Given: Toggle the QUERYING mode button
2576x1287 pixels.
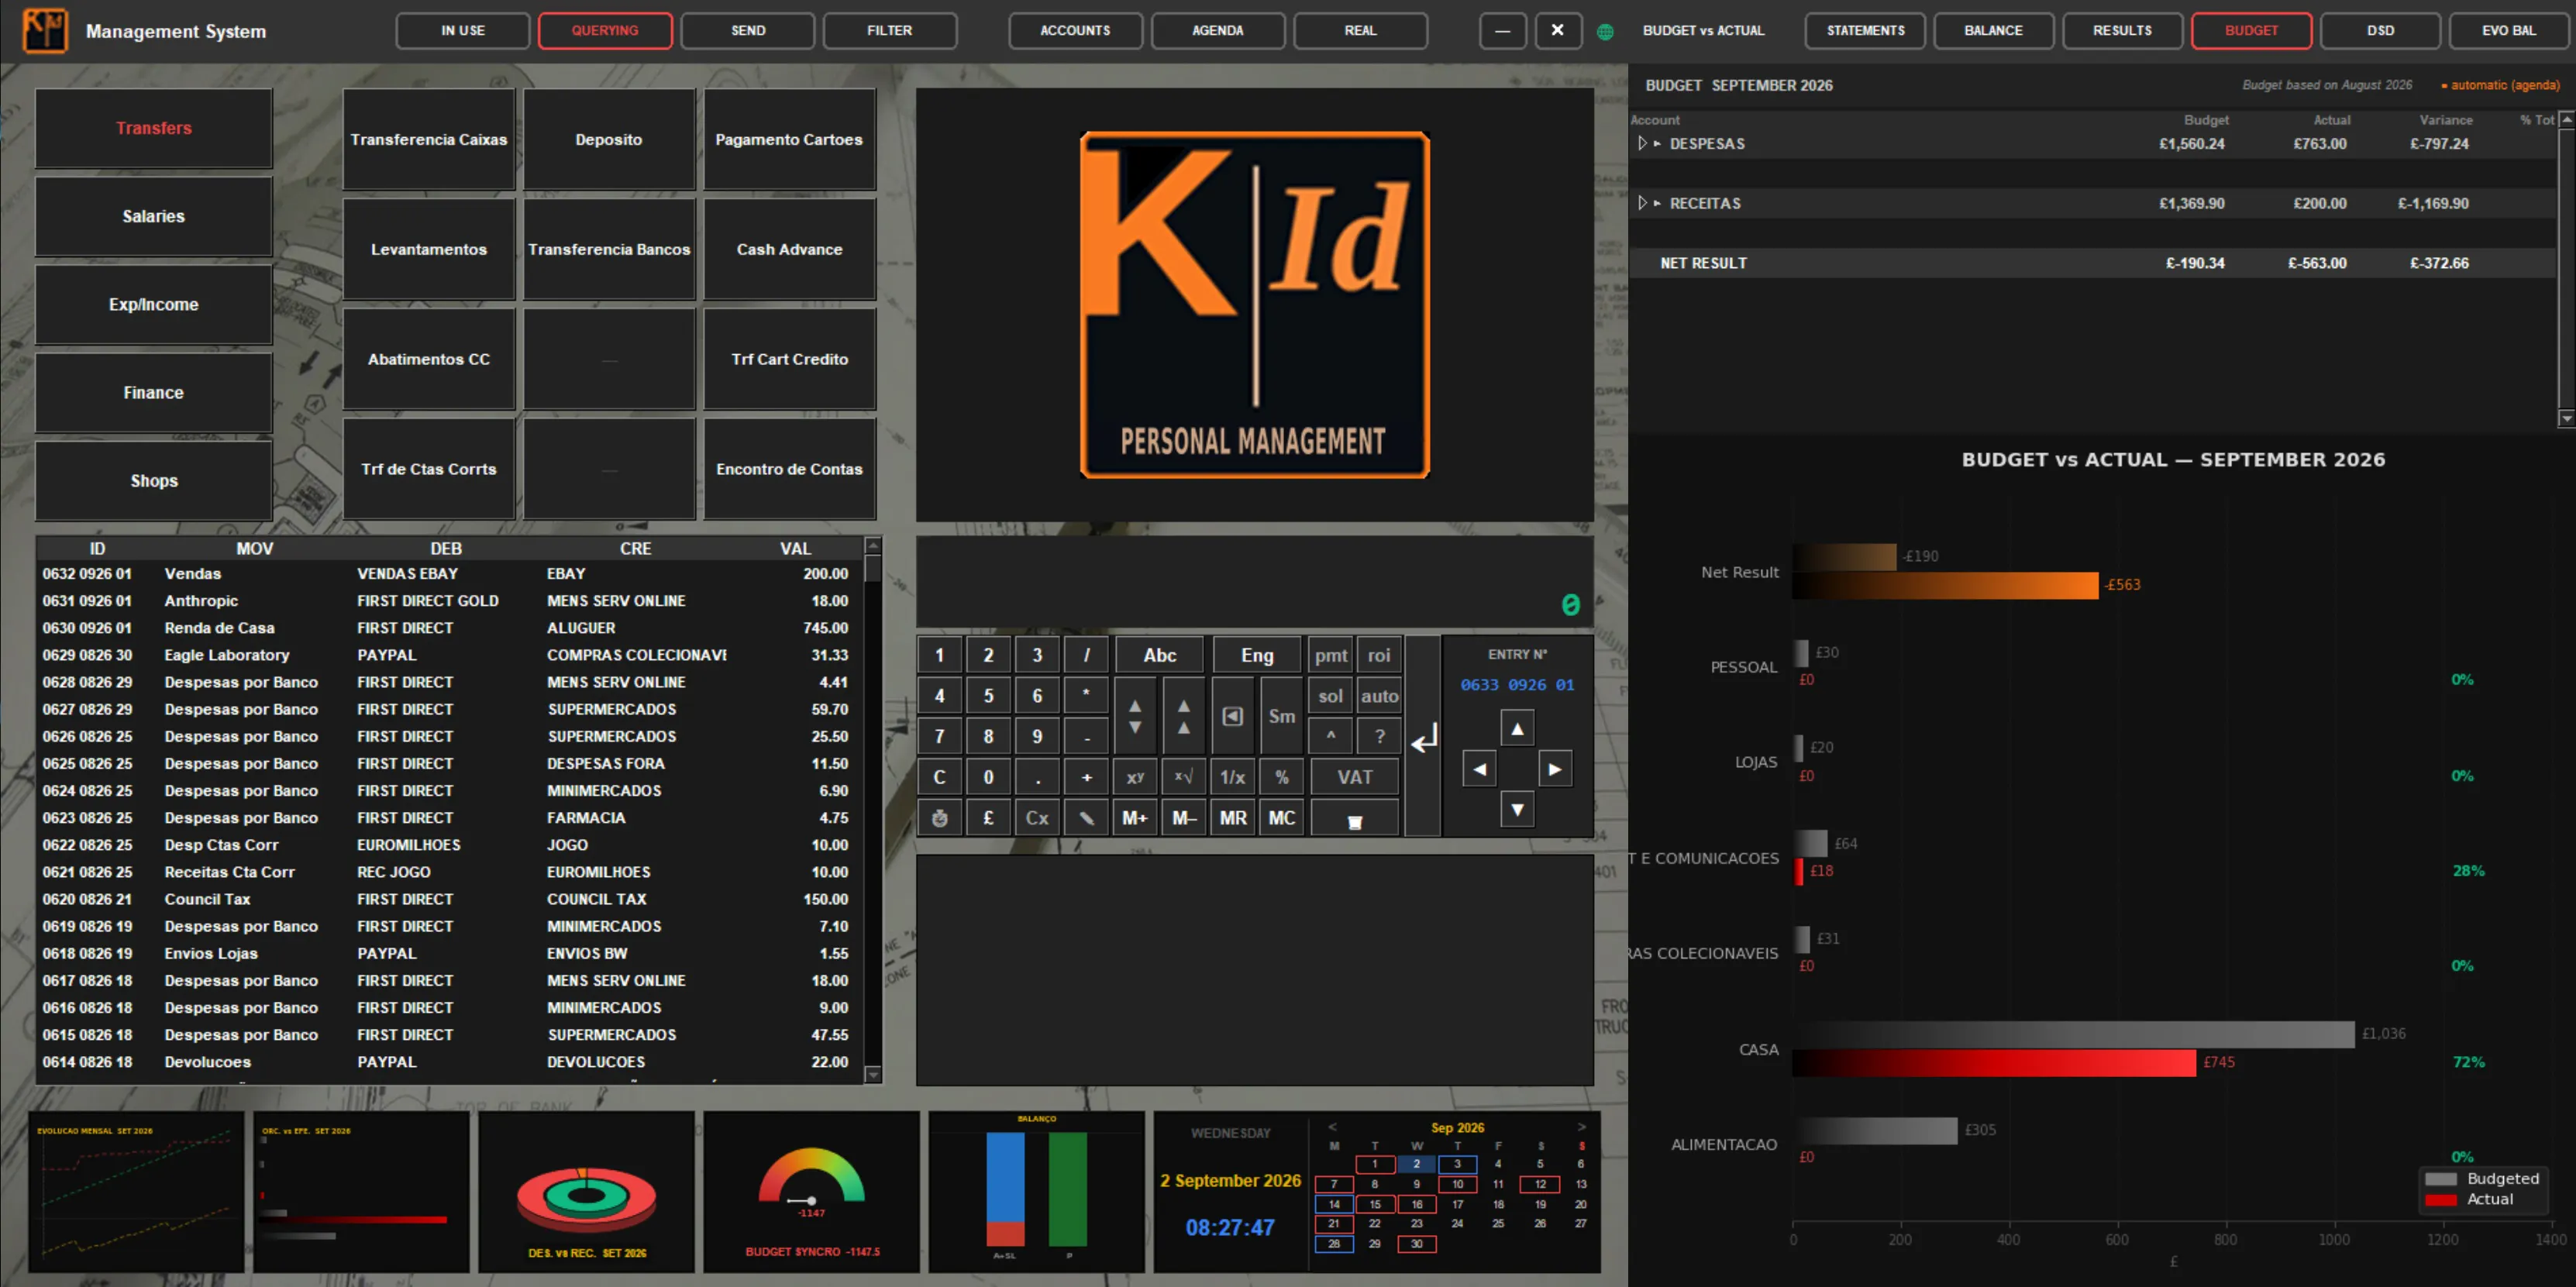Looking at the screenshot, I should [605, 31].
